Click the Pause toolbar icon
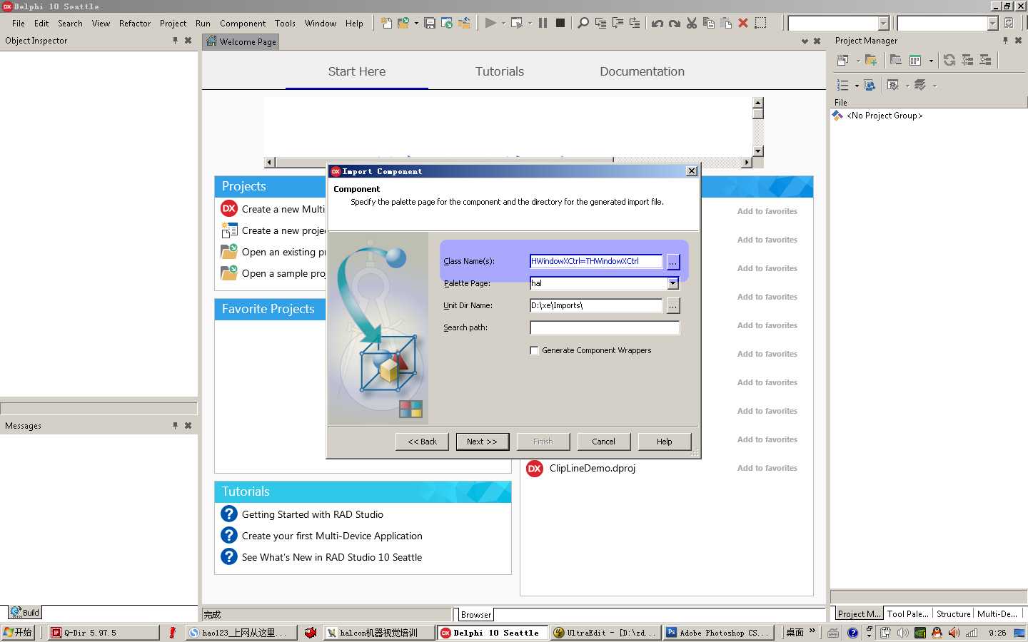 coord(543,23)
